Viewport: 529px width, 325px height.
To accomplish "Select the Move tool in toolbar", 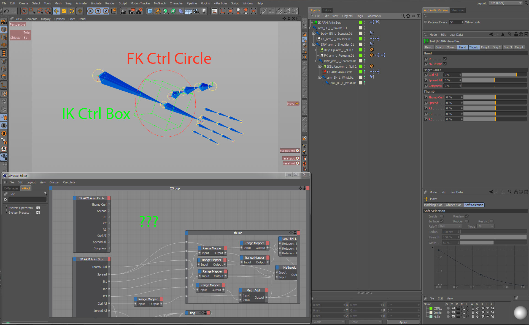I will [x=56, y=11].
